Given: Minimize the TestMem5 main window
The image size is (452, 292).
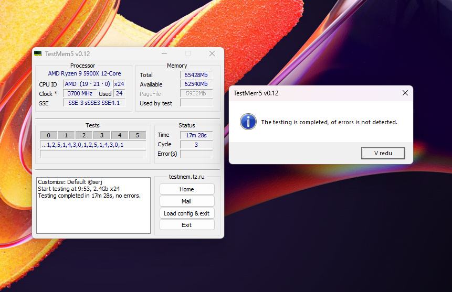Looking at the screenshot, I should [164, 53].
